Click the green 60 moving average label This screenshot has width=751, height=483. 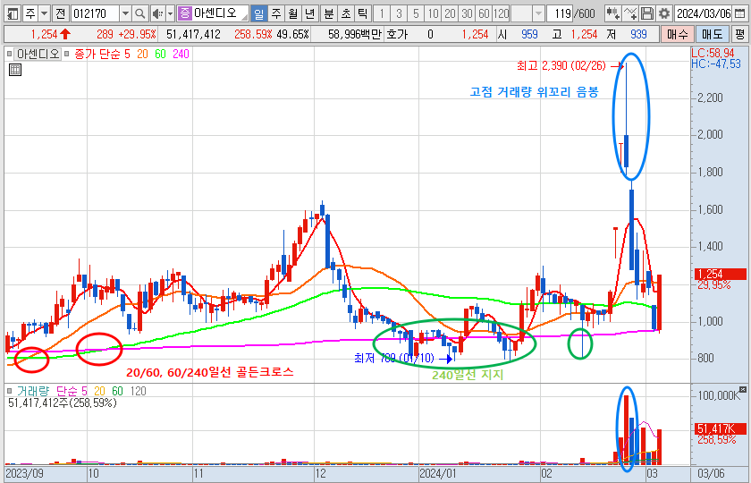(160, 55)
